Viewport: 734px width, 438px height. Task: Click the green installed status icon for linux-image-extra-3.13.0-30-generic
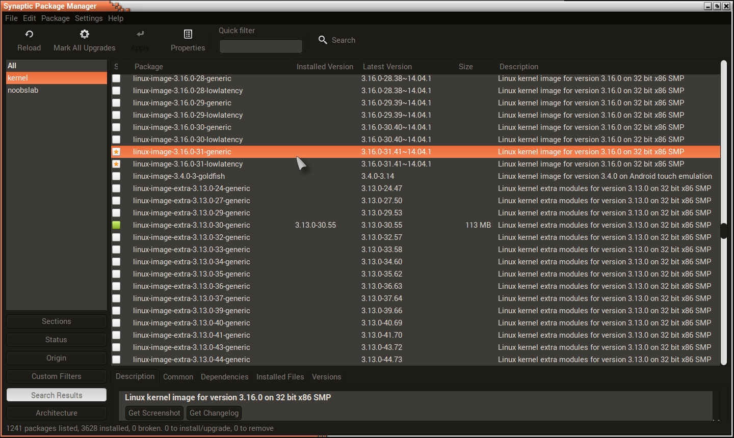[x=117, y=225]
